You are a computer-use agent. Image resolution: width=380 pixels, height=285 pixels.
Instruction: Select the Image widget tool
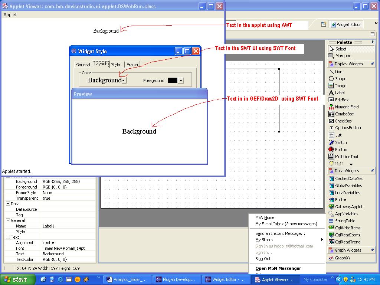(x=340, y=86)
